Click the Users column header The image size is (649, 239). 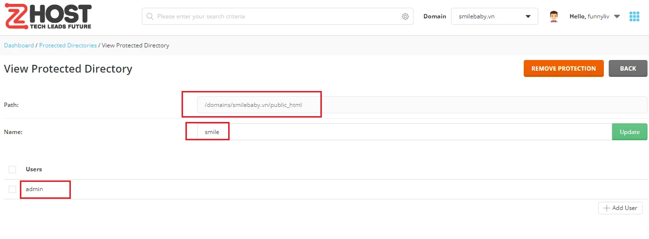(34, 169)
